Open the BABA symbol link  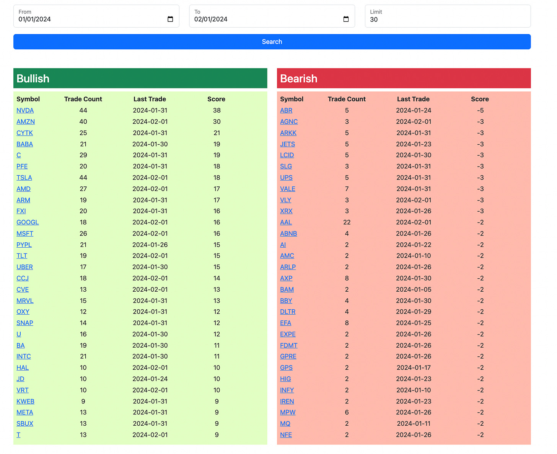coord(24,144)
